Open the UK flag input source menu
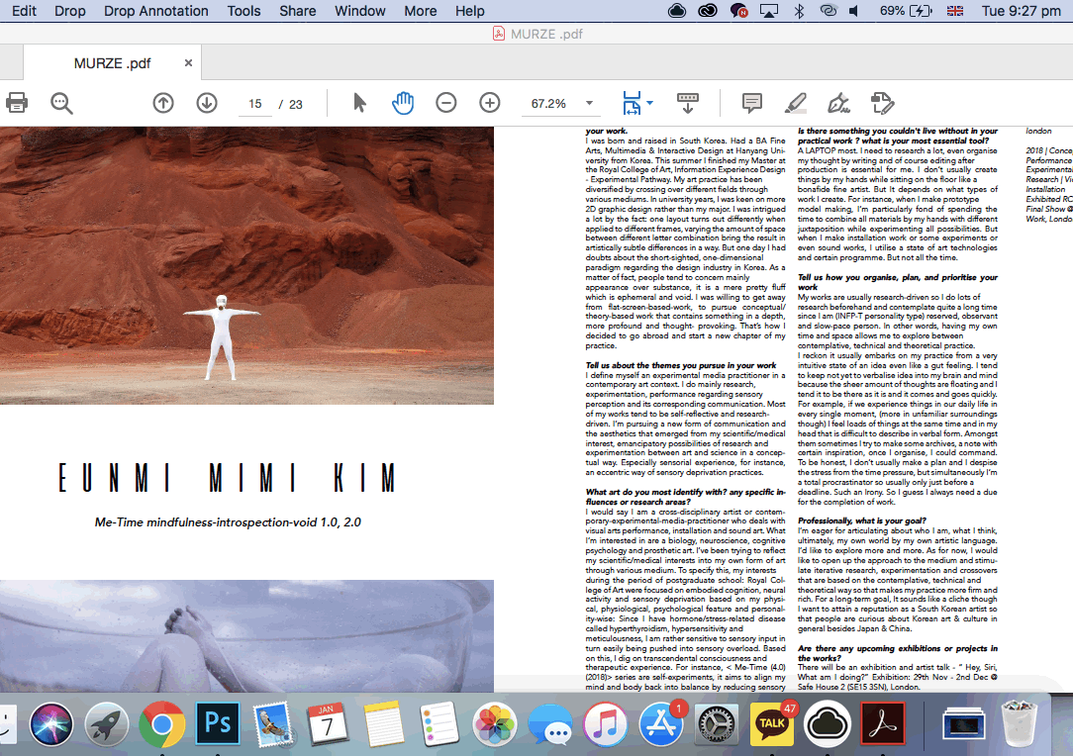 pyautogui.click(x=954, y=11)
